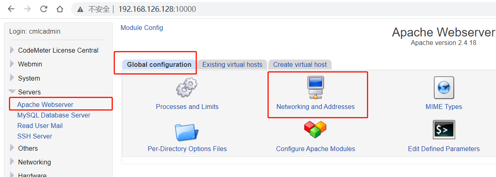This screenshot has width=496, height=177.
Task: Open Read User Mail in sidebar
Action: click(x=40, y=126)
